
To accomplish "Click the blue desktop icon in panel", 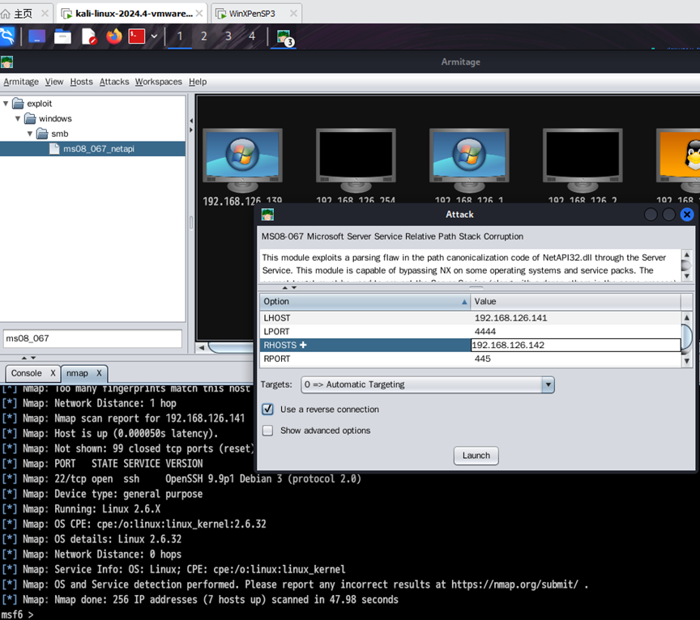I will [x=37, y=36].
